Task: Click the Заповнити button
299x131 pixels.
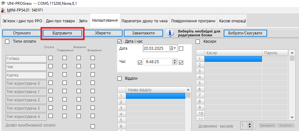Action: click(x=267, y=126)
